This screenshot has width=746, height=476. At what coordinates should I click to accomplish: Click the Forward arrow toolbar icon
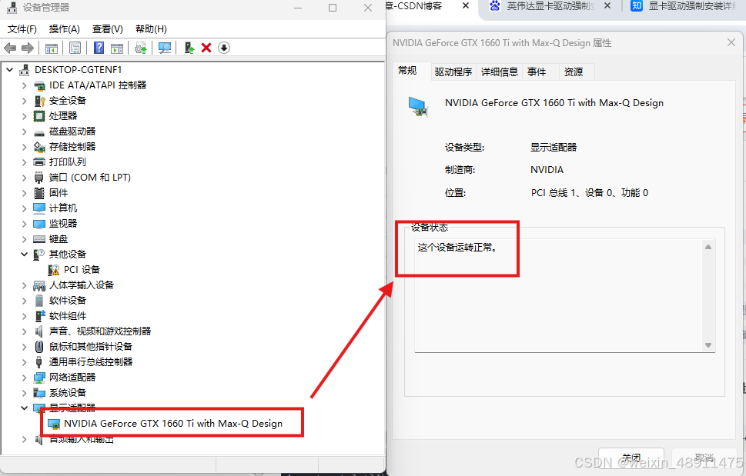click(28, 48)
